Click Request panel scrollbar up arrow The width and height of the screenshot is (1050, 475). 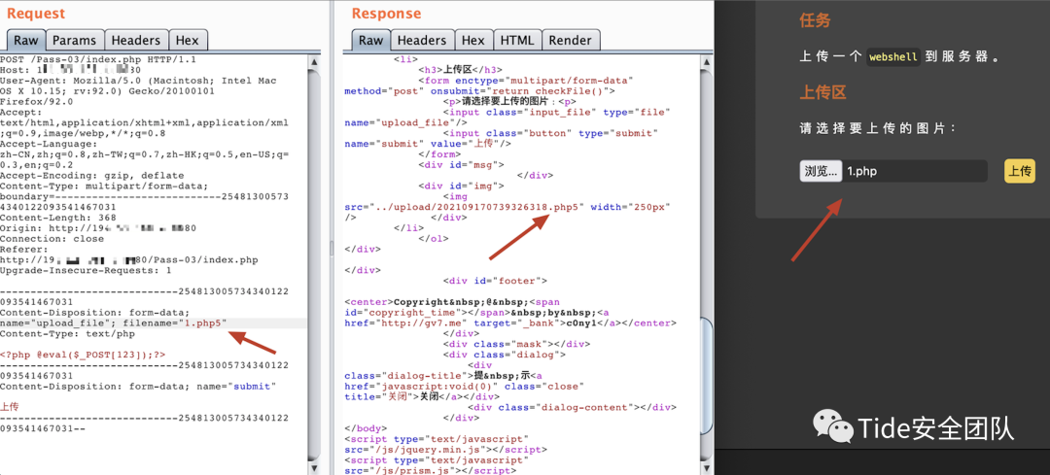tap(314, 61)
